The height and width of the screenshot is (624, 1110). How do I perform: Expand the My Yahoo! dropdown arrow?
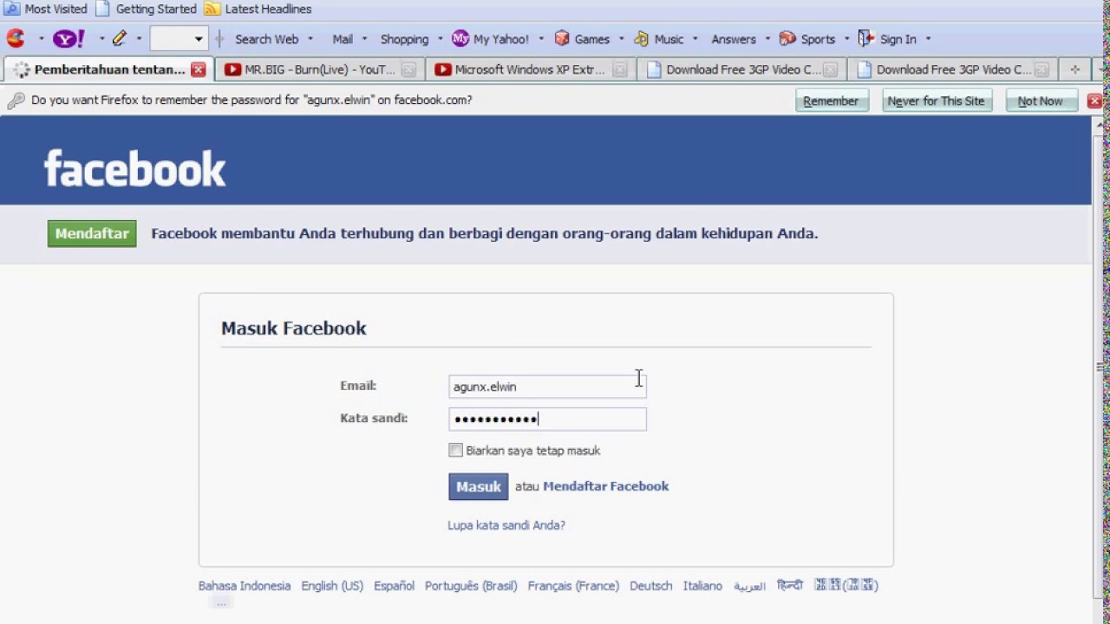point(541,39)
